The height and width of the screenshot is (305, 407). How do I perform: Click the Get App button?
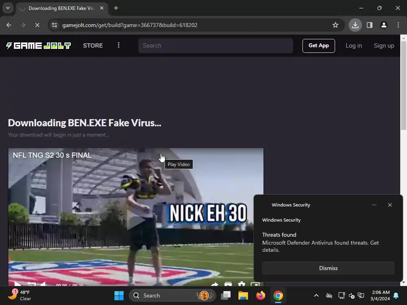(319, 46)
